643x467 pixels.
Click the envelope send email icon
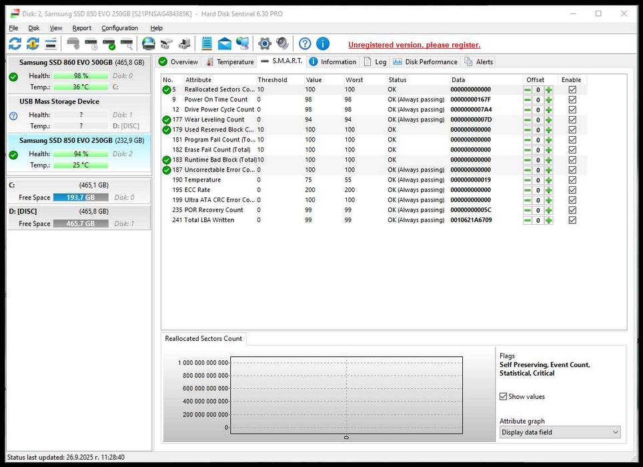(x=225, y=44)
